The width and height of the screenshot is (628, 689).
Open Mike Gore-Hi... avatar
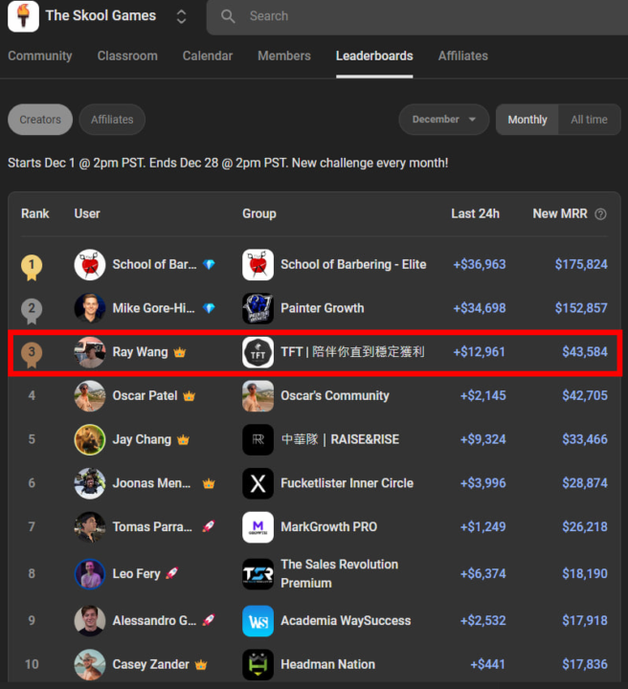tap(90, 308)
